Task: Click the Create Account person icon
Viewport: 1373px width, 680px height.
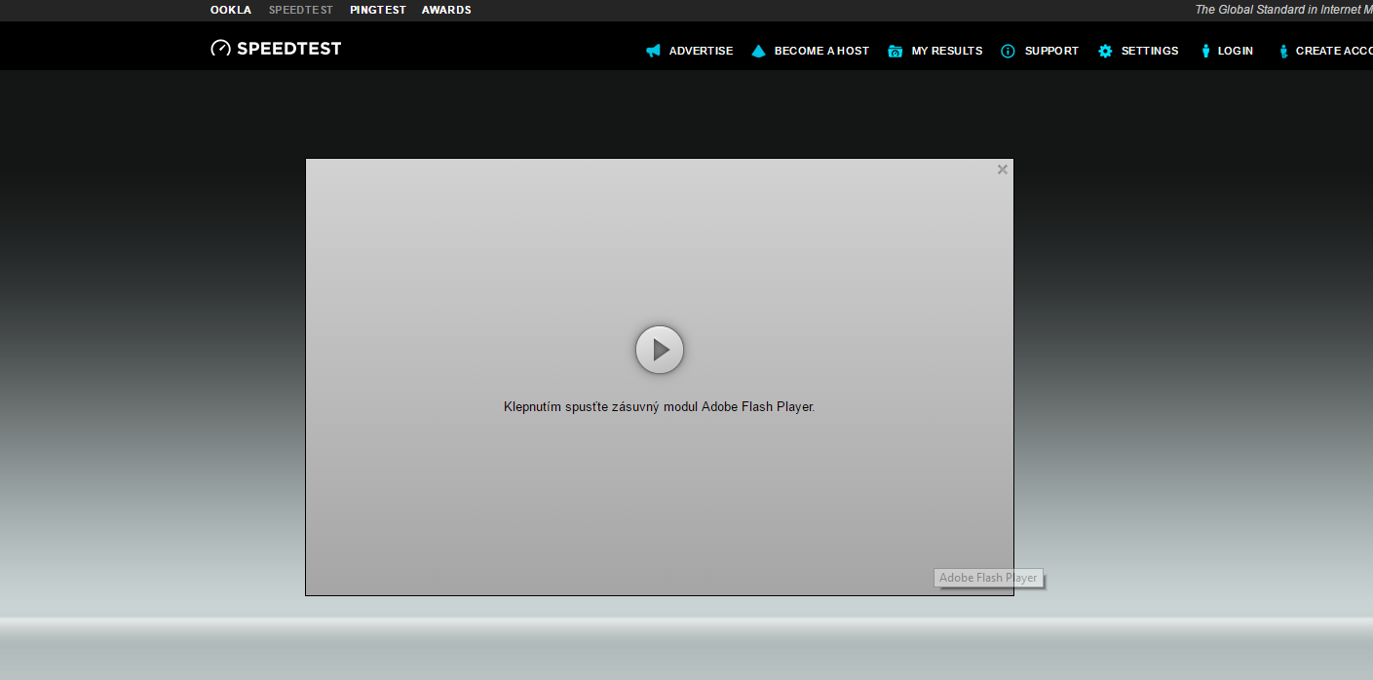Action: [x=1283, y=51]
